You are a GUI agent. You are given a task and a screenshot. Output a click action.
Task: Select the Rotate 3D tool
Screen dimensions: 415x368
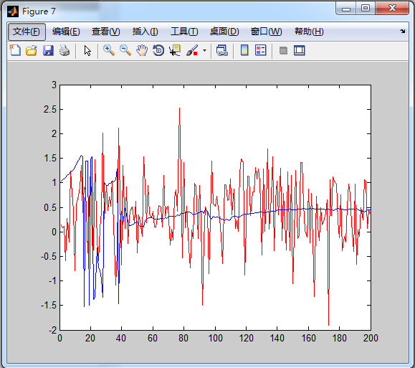[158, 50]
